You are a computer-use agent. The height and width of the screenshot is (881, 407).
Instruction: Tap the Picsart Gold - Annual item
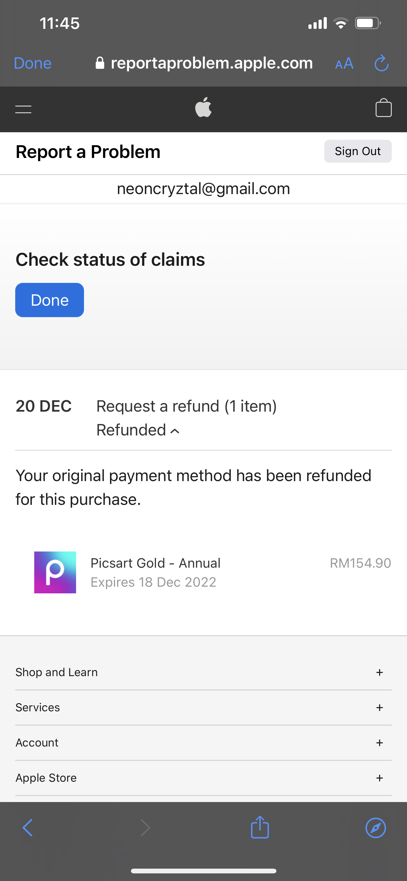tap(156, 563)
